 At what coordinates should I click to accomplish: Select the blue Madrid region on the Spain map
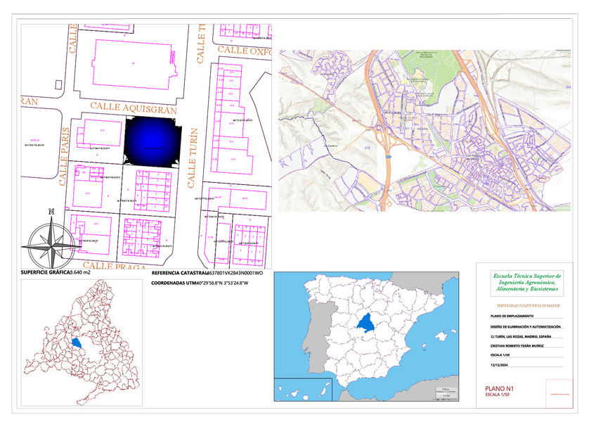click(367, 324)
